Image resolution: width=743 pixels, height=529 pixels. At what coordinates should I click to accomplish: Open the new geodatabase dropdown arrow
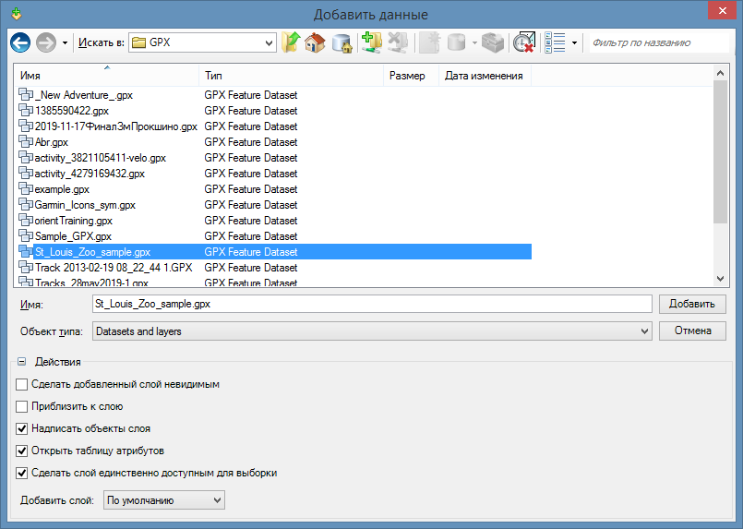point(474,43)
